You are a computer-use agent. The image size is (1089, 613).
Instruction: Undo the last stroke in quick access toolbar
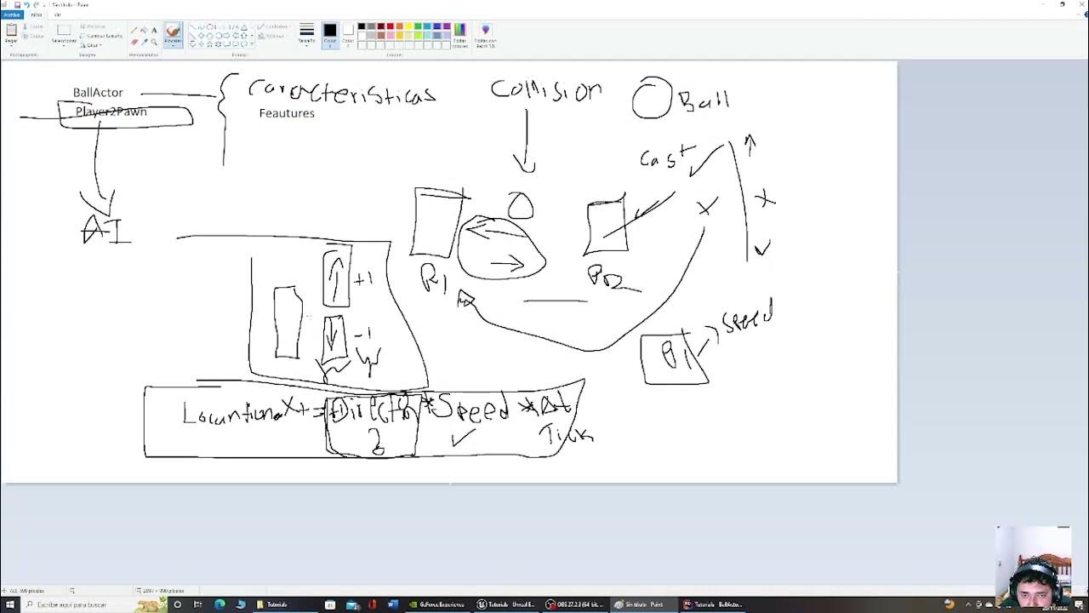click(x=27, y=4)
